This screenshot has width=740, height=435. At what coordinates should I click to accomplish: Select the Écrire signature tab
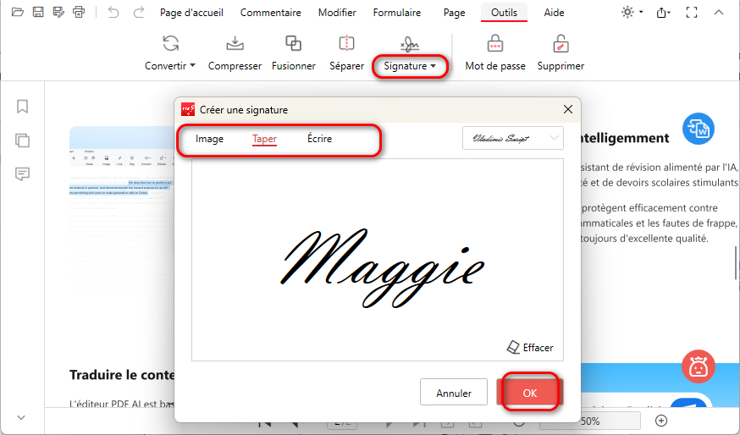pyautogui.click(x=319, y=139)
